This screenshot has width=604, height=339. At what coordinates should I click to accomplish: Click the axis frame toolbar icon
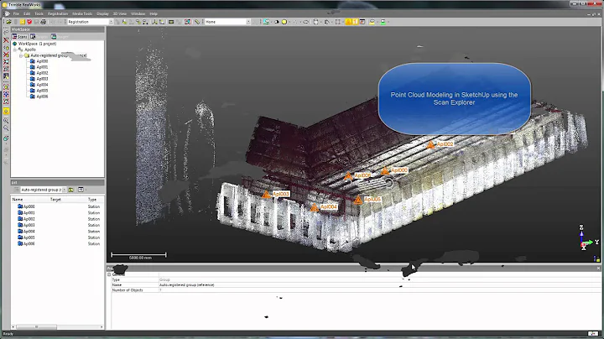click(x=155, y=22)
